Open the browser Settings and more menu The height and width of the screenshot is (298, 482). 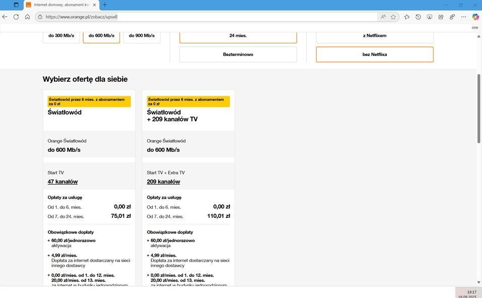(463, 17)
